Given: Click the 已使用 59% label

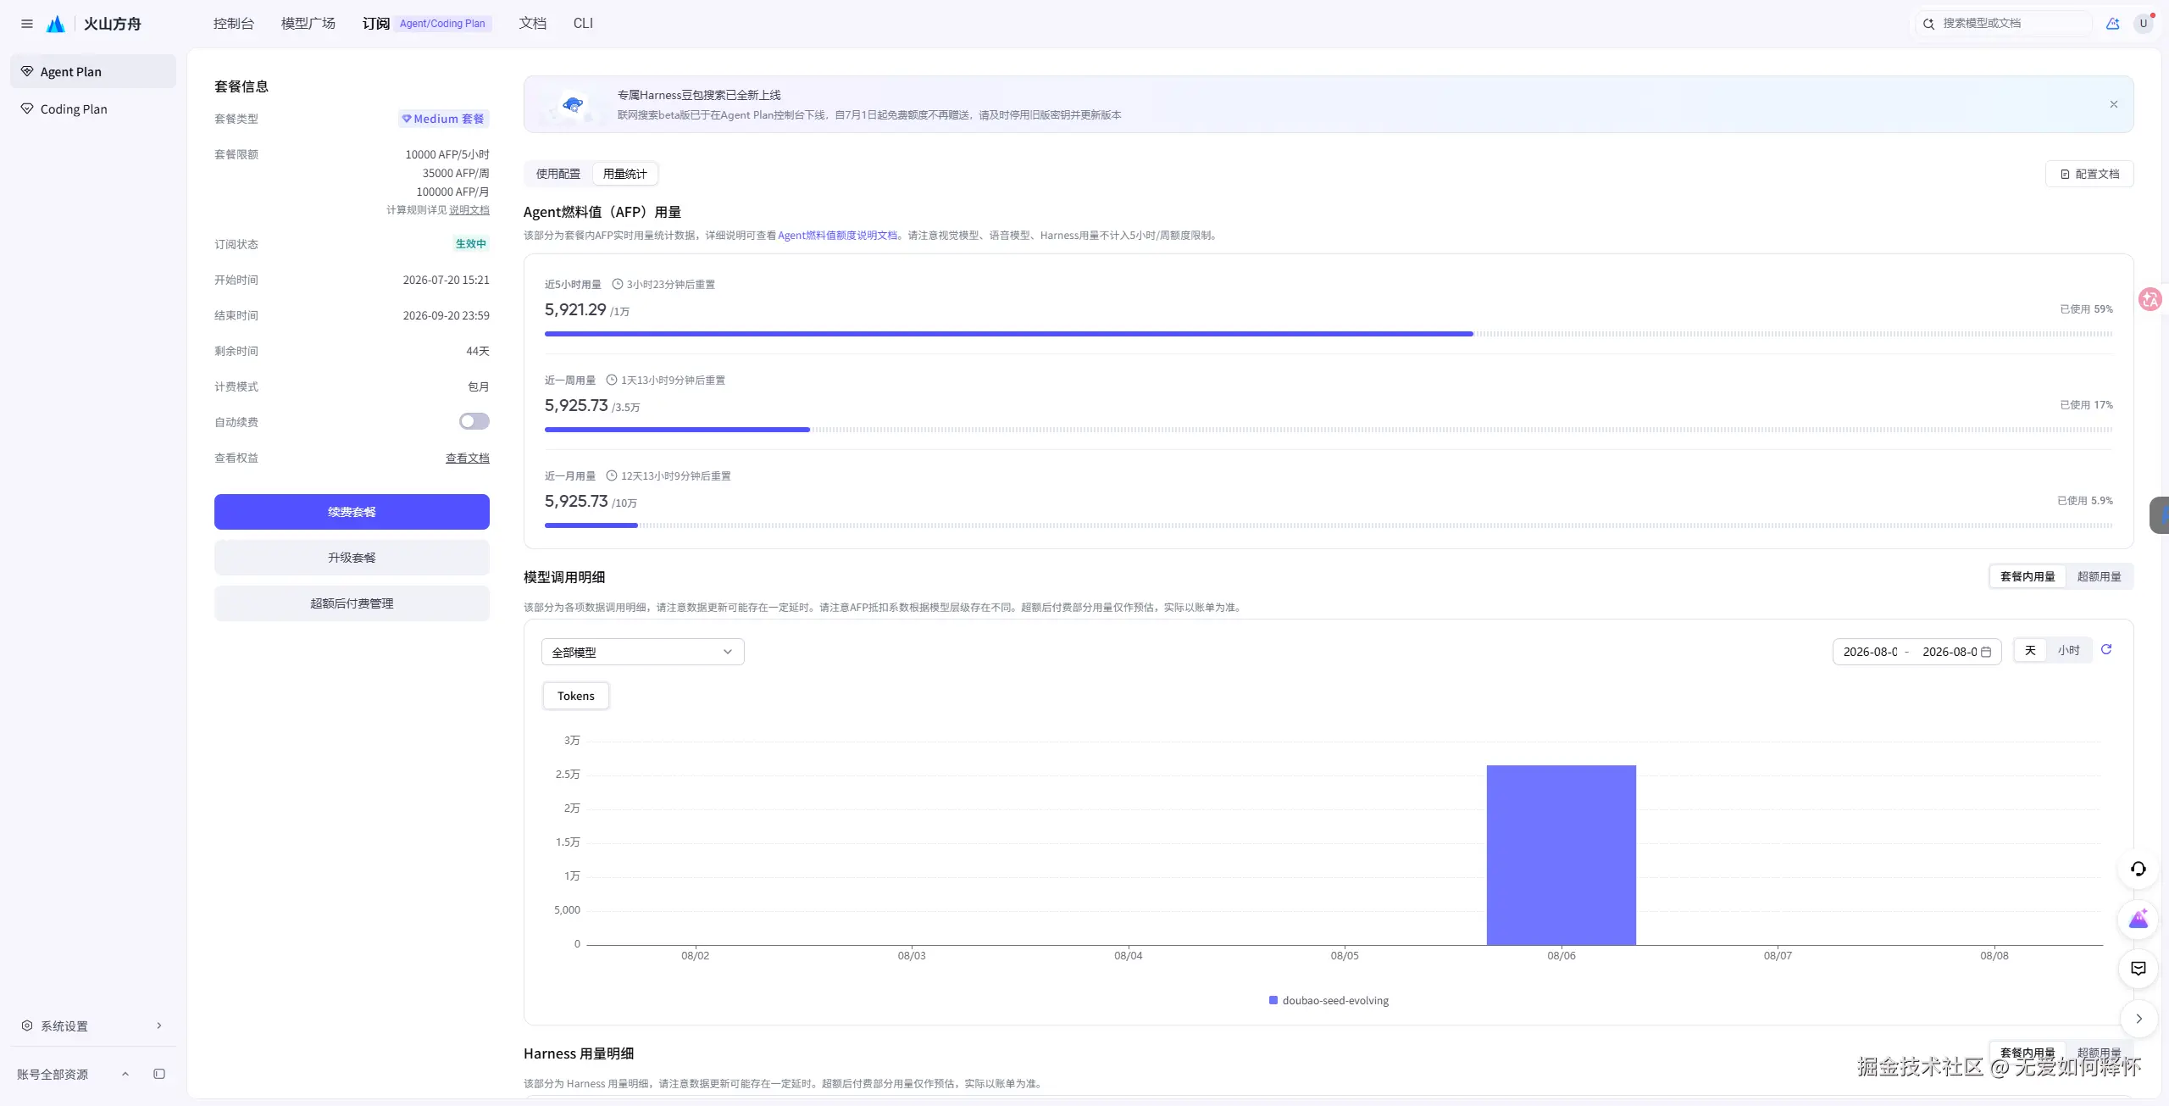Looking at the screenshot, I should pyautogui.click(x=2086, y=309).
